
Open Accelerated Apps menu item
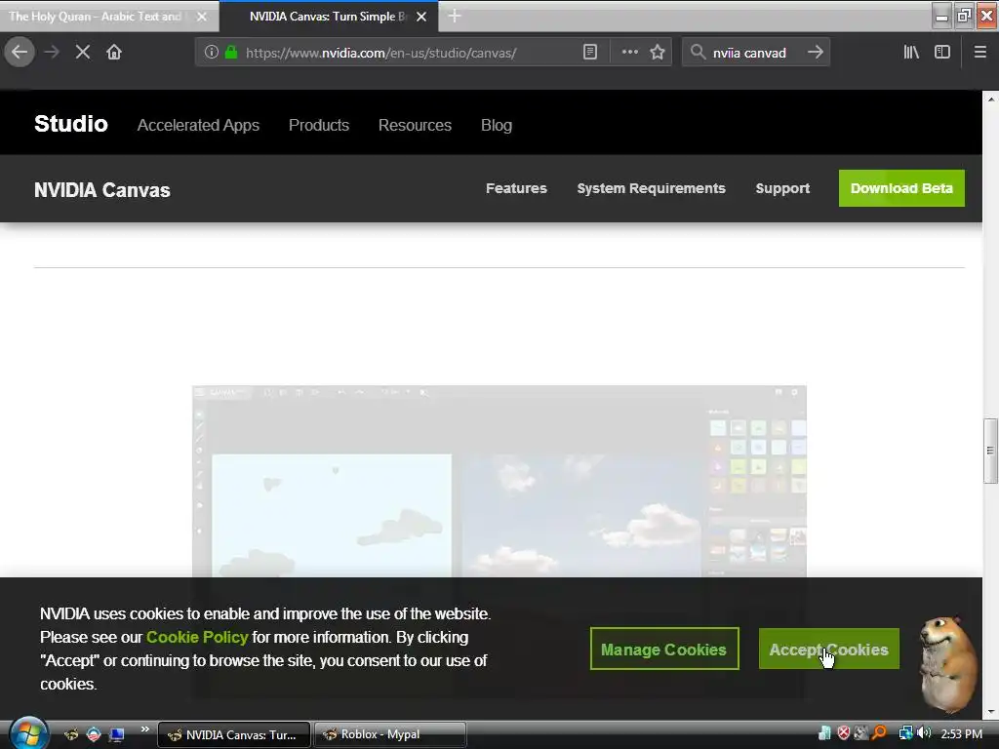click(198, 125)
